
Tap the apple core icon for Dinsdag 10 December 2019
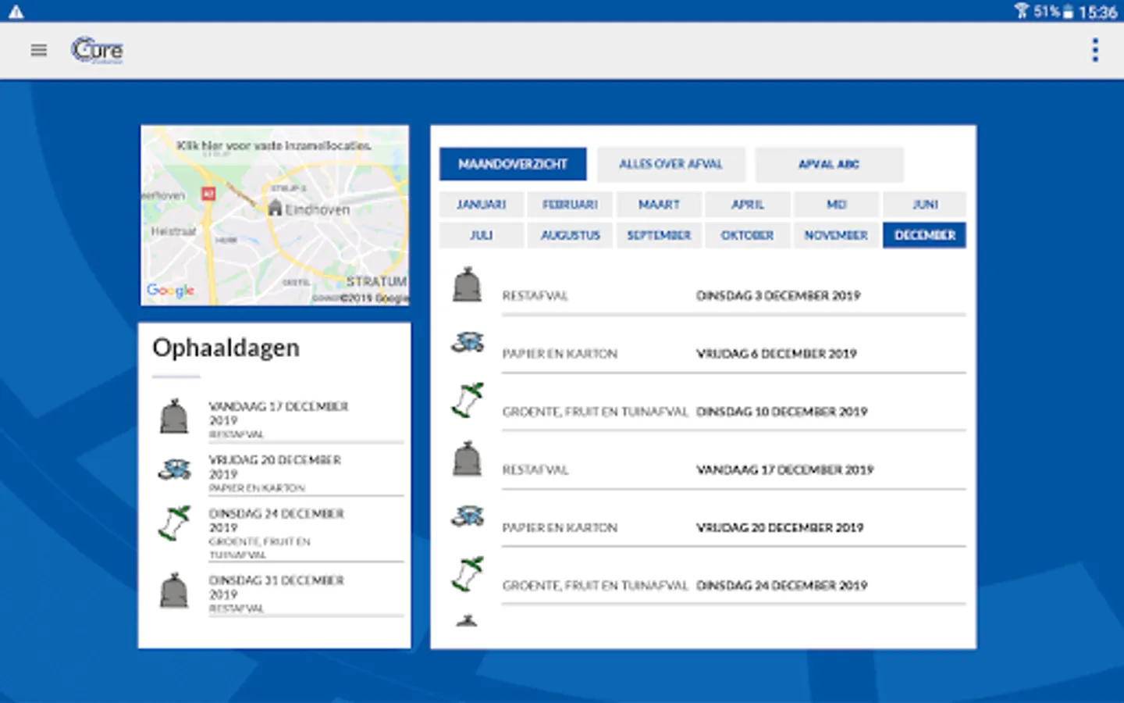[x=467, y=400]
